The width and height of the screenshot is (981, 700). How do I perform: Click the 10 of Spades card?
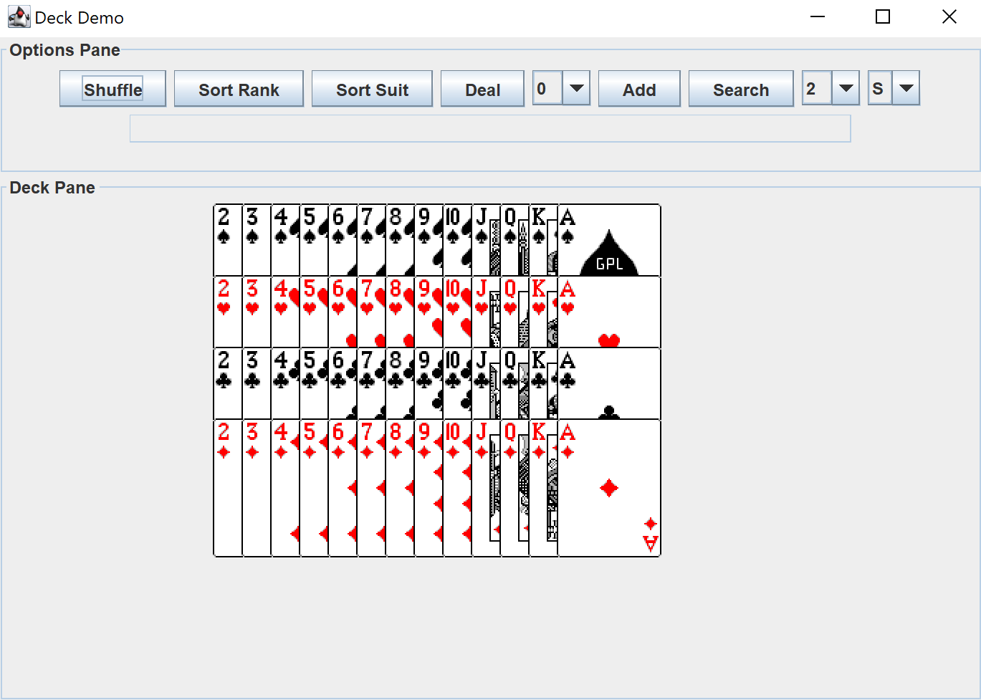(x=457, y=240)
